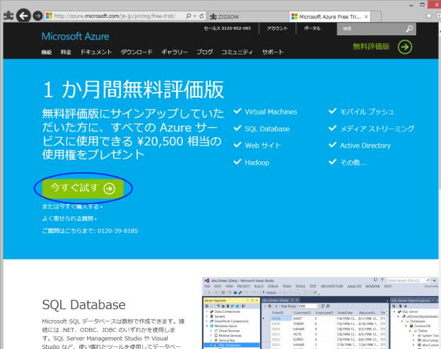Open the ダウンロード menu item

coord(136,52)
